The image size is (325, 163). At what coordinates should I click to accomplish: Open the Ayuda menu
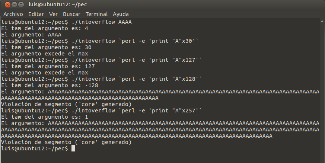121,14
